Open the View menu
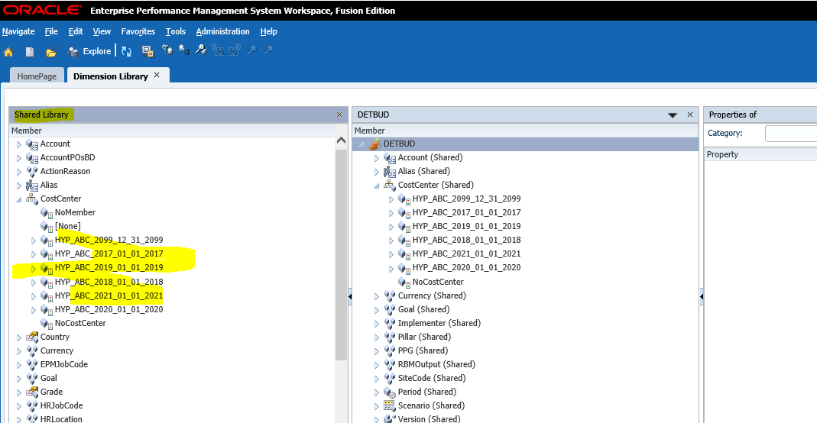 pos(102,31)
